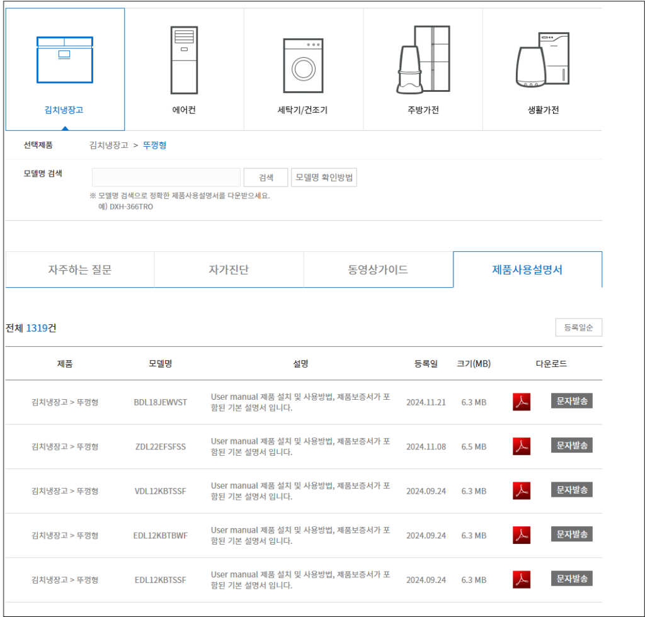Send text message for BDL18JEWVST manual
Viewport: 645px width, 617px height.
tap(572, 401)
